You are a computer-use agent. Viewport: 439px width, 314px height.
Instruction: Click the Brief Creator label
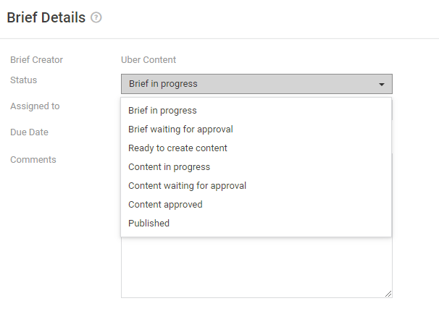click(36, 60)
